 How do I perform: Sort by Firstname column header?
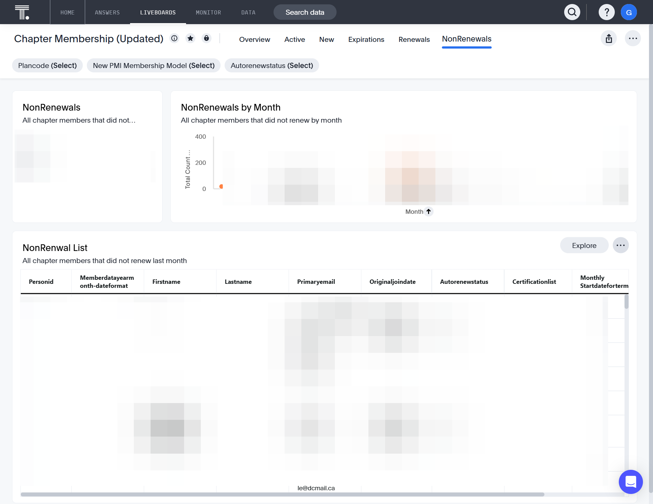point(180,281)
